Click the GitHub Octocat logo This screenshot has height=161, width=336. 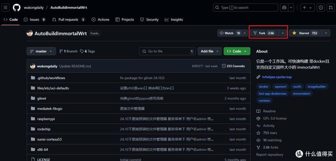tap(16, 7)
